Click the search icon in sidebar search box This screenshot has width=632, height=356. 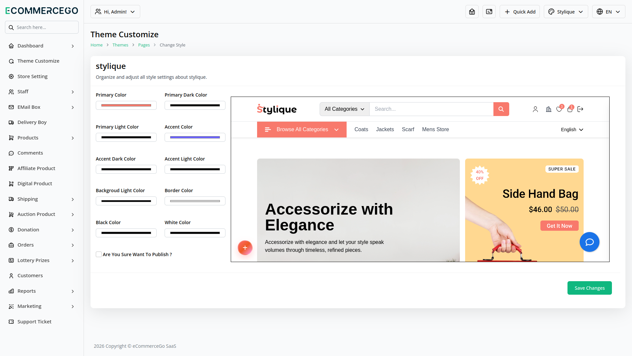(x=11, y=27)
